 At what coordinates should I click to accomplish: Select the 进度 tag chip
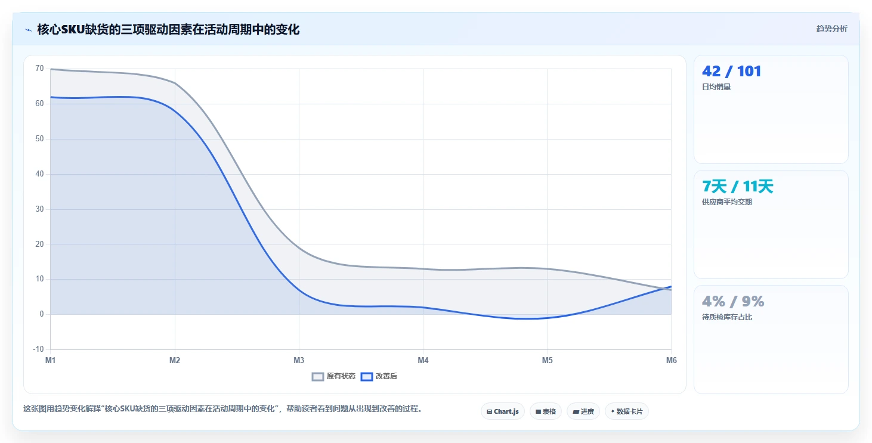coord(583,411)
